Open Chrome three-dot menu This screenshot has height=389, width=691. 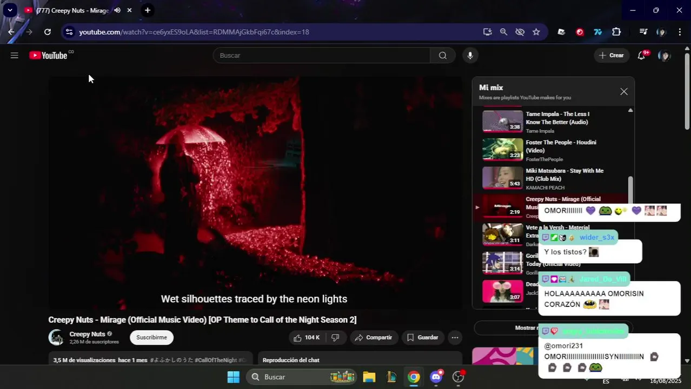[680, 32]
